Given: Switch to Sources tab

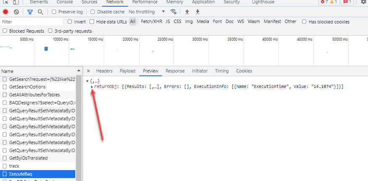Looking at the screenshot, I should click(x=89, y=2).
